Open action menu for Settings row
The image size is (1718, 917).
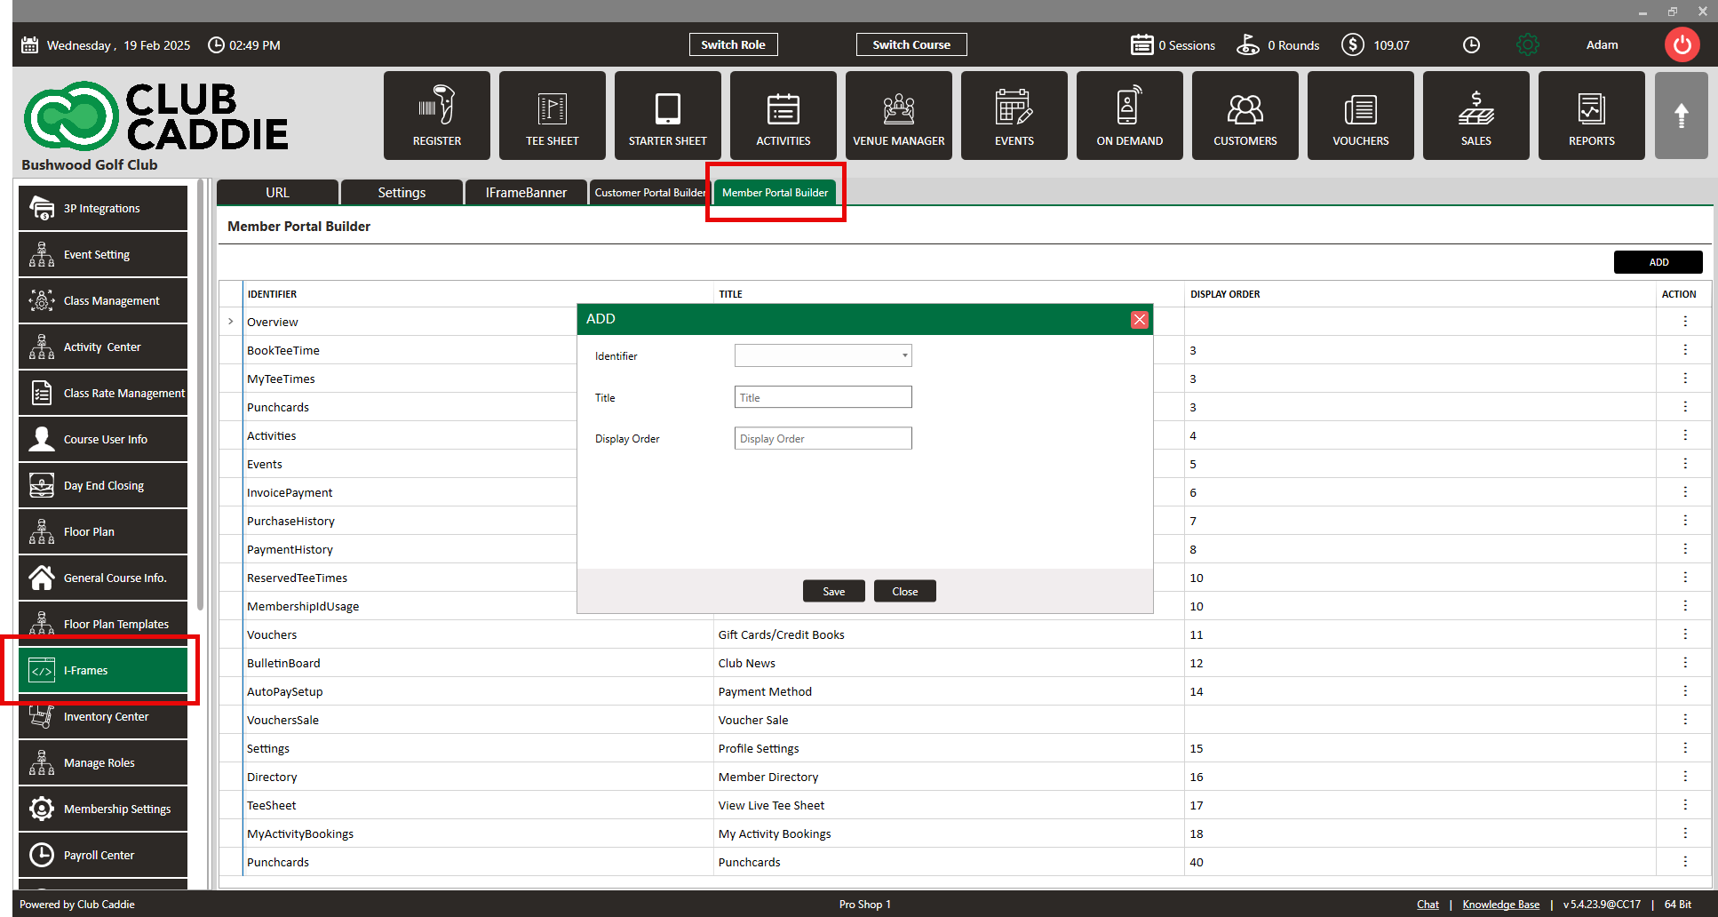(x=1685, y=748)
